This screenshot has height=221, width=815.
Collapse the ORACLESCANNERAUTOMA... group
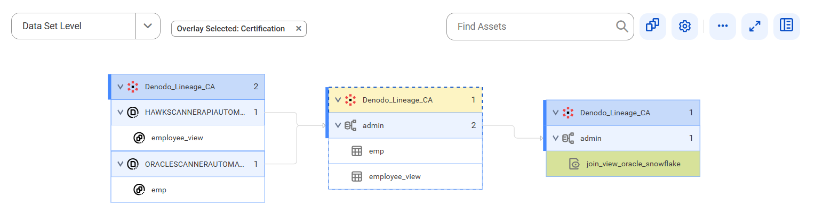pyautogui.click(x=120, y=164)
